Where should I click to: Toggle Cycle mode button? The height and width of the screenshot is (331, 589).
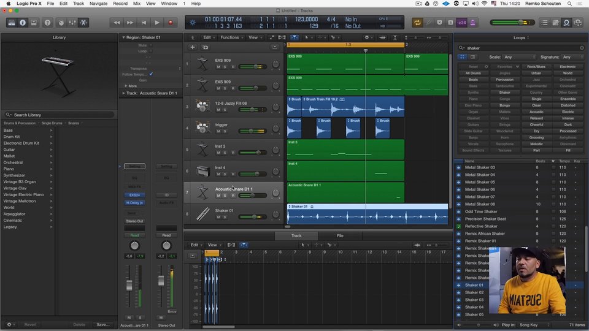[417, 23]
